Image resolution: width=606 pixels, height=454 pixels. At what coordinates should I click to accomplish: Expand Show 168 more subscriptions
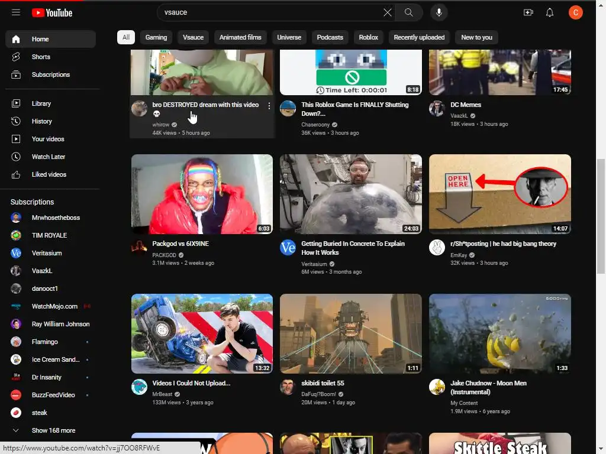coord(51,430)
